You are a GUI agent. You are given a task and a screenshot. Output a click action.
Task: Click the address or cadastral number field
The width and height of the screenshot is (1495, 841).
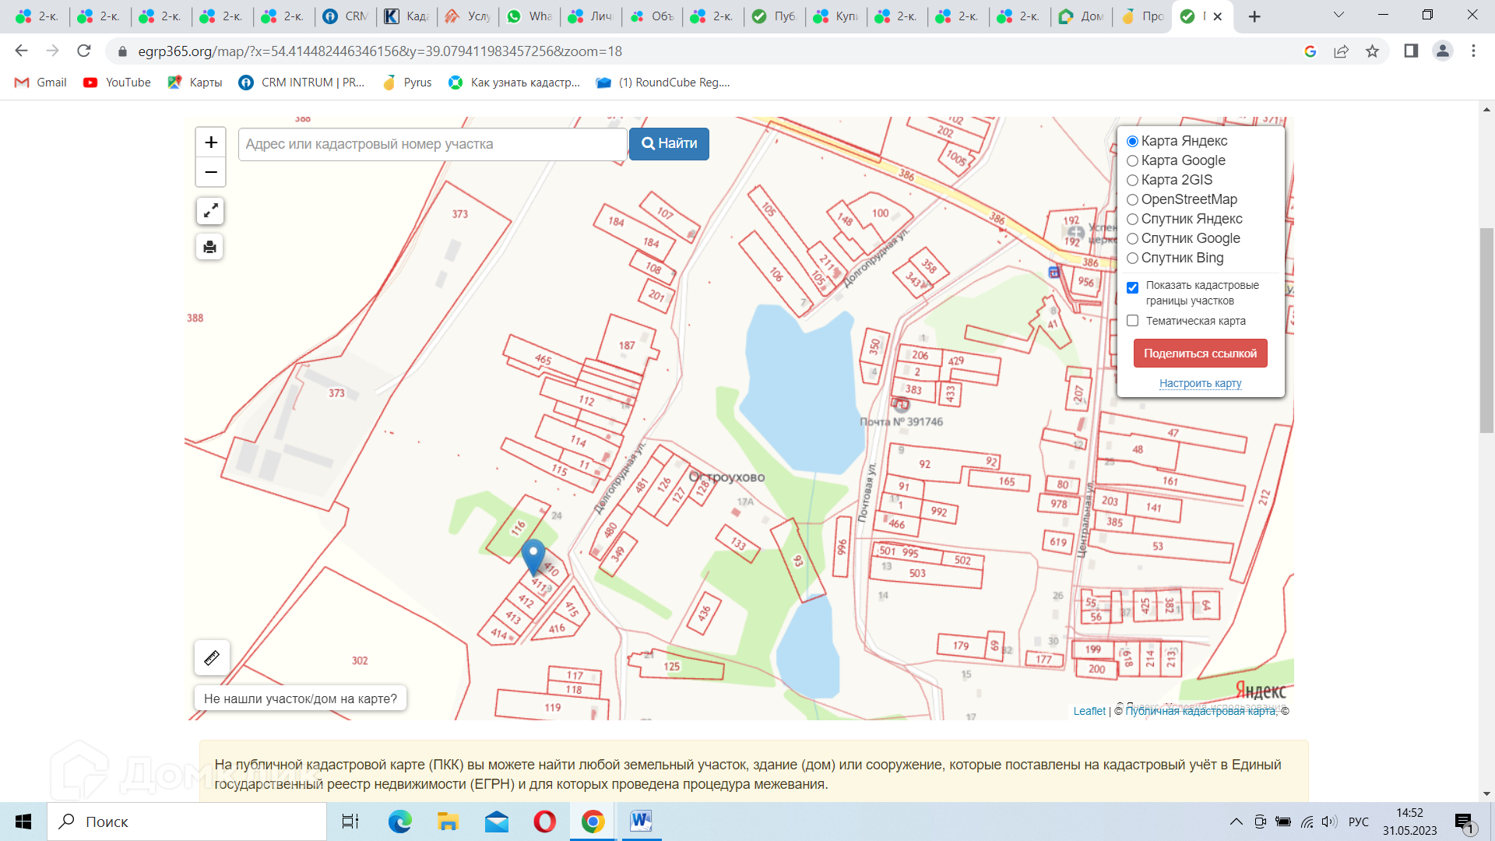click(x=432, y=144)
